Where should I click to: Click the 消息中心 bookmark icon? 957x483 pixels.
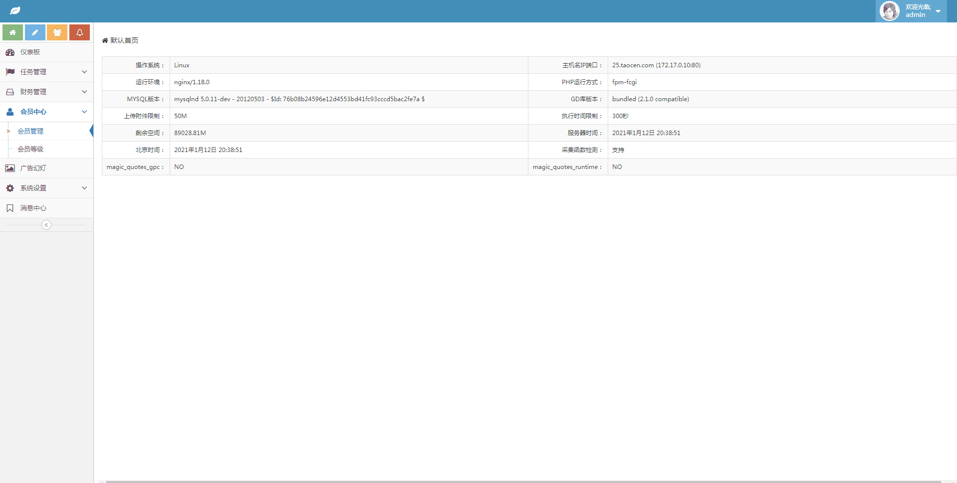point(10,208)
